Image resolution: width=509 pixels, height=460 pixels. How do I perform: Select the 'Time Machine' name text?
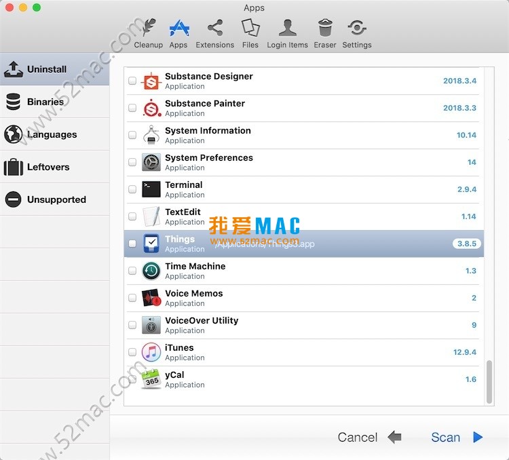click(195, 266)
